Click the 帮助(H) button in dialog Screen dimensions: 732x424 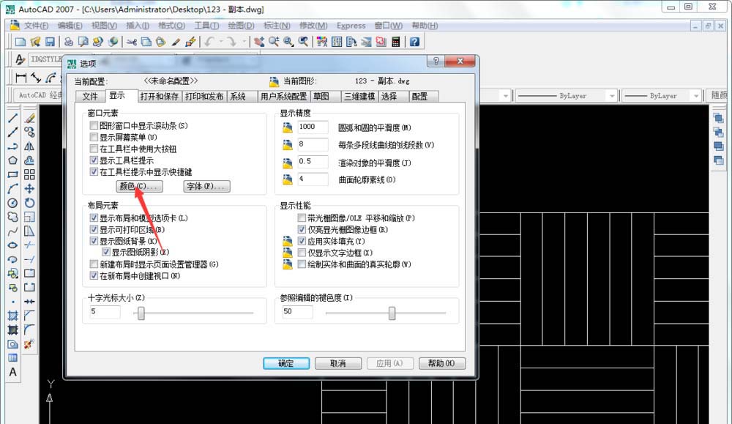(441, 363)
